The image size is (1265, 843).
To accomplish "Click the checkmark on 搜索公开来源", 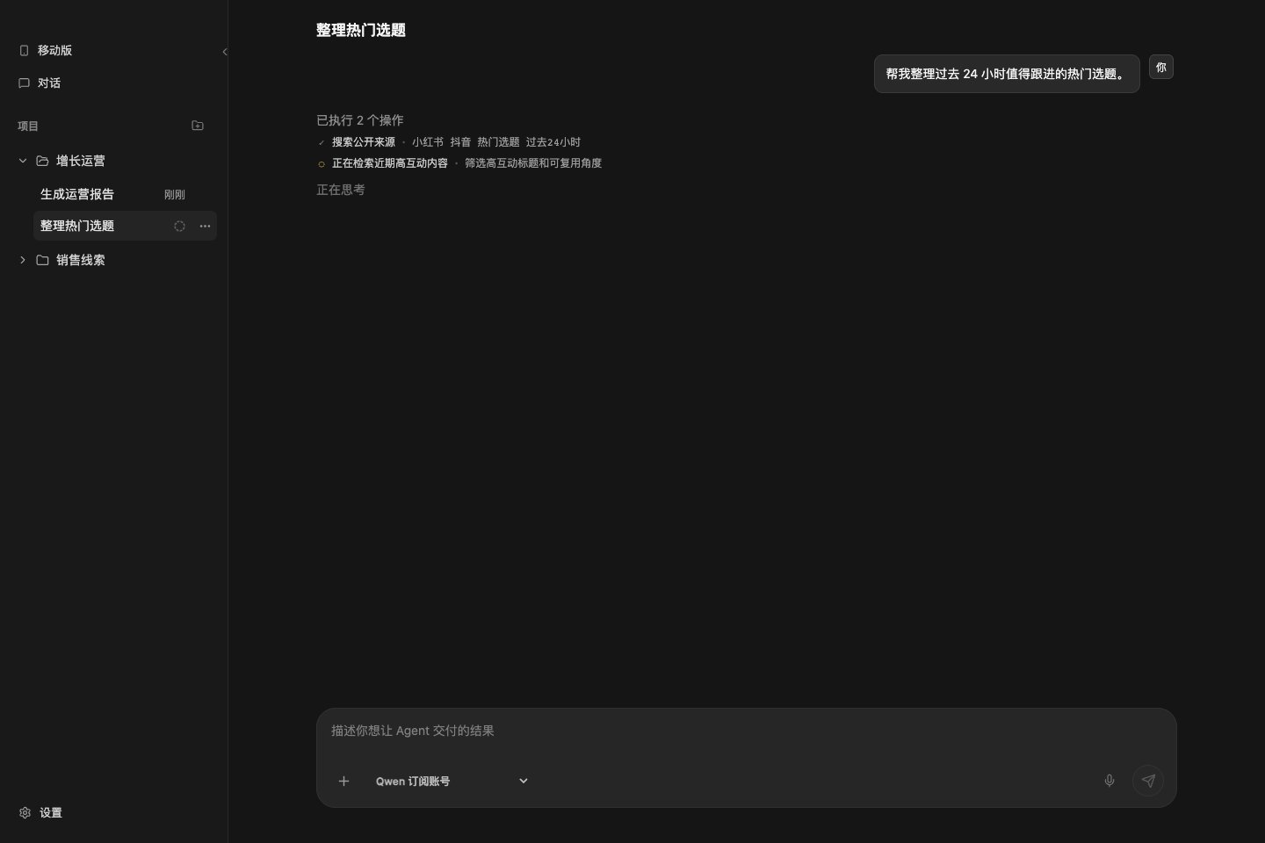I will pos(322,142).
